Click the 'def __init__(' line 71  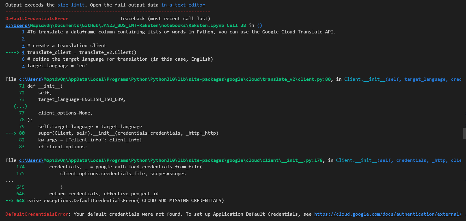pyautogui.click(x=45, y=86)
